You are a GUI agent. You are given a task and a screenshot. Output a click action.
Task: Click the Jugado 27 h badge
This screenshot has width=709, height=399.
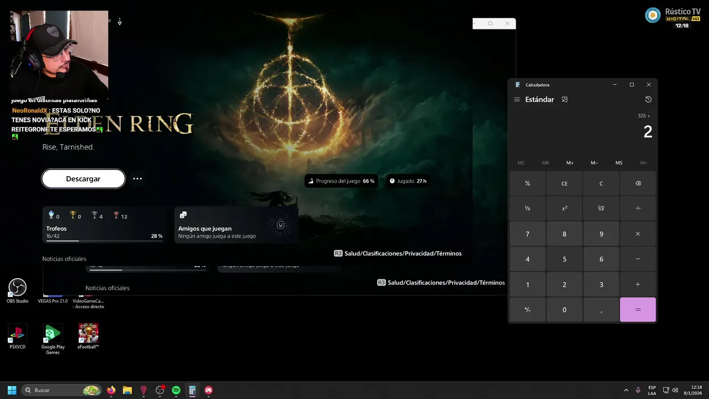tap(408, 181)
